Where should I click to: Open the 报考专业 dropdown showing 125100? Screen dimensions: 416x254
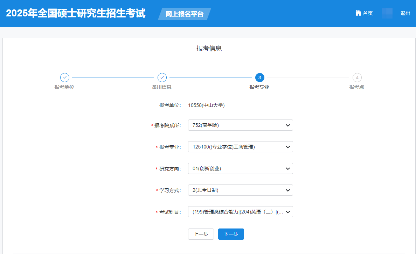click(x=240, y=147)
